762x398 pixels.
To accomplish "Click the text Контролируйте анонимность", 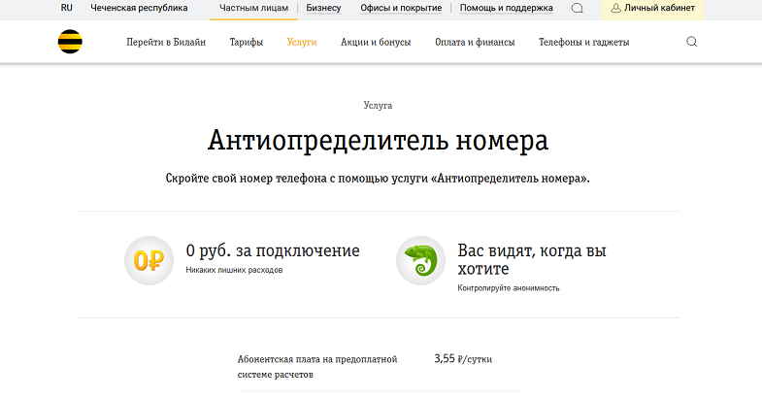I will coord(509,288).
